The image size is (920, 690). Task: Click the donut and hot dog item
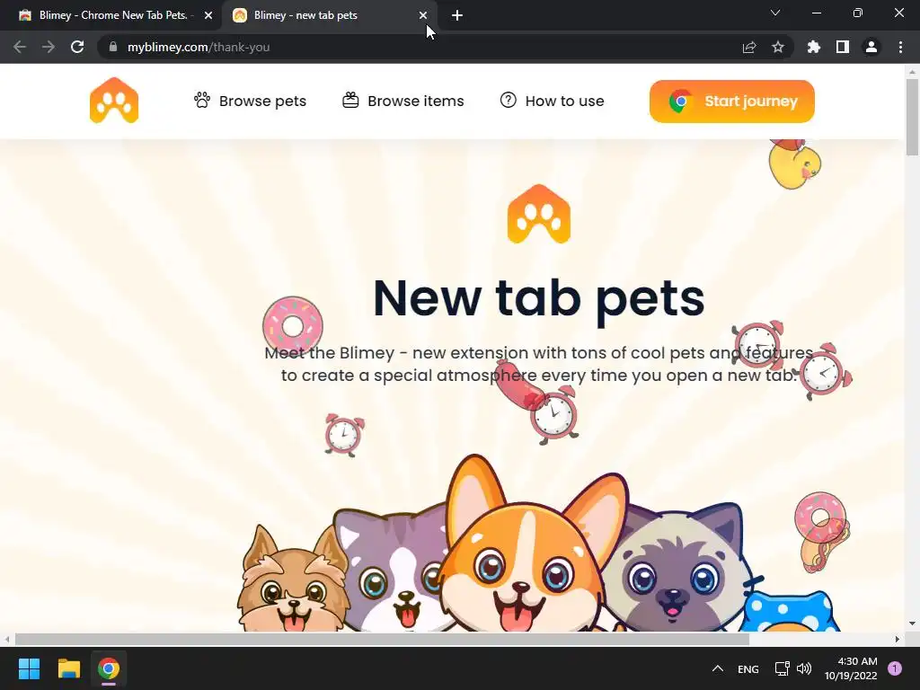pyautogui.click(x=822, y=532)
